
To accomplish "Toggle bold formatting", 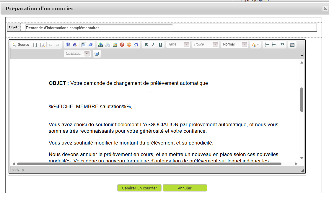I will tap(146, 45).
